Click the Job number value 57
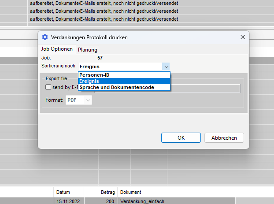274x204 pixels. pos(100,58)
